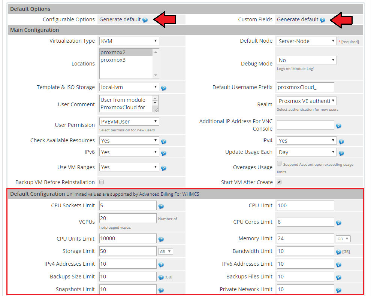
Task: Select proxmox2 in Locations list
Action: pyautogui.click(x=126, y=52)
